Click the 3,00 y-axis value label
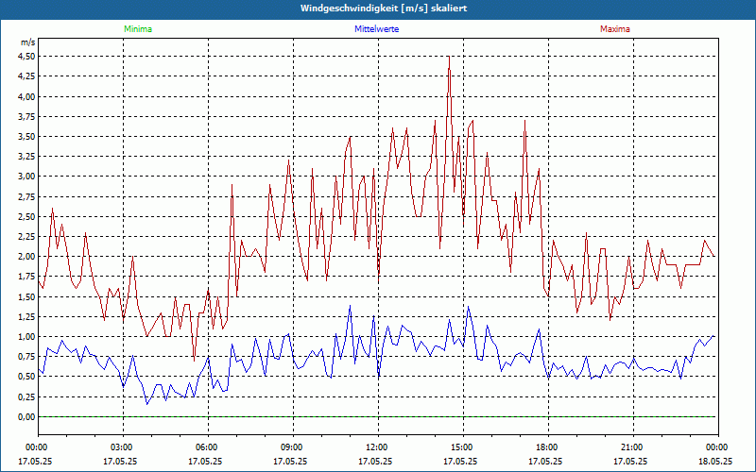 (26, 177)
